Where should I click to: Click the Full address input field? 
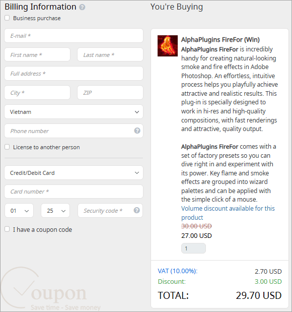[x=74, y=74]
